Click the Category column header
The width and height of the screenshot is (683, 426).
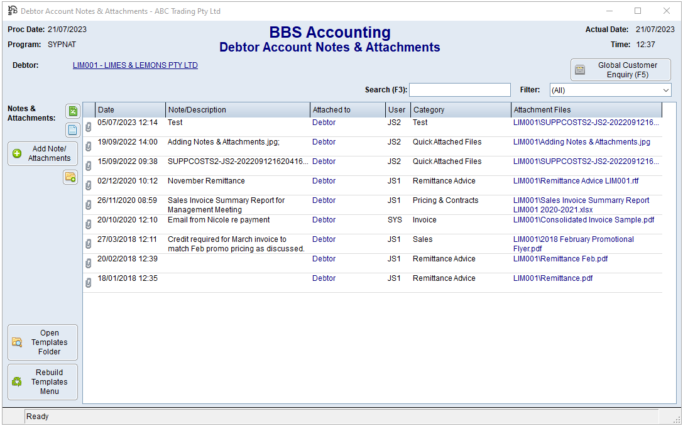tap(461, 110)
